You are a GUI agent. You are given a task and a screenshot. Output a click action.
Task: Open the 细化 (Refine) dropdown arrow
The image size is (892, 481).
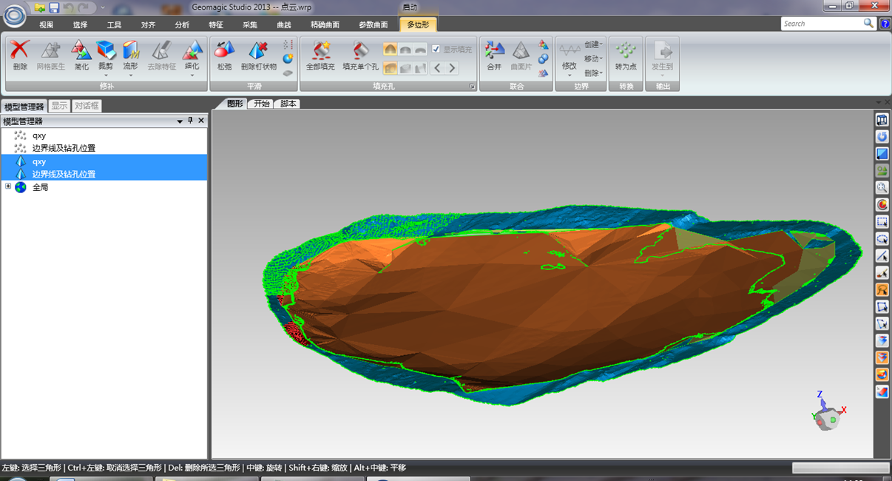[192, 75]
